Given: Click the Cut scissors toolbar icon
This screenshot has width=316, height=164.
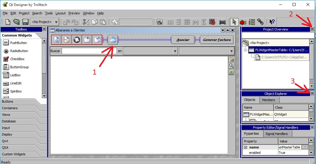Looking at the screenshot, I should 86,22.
